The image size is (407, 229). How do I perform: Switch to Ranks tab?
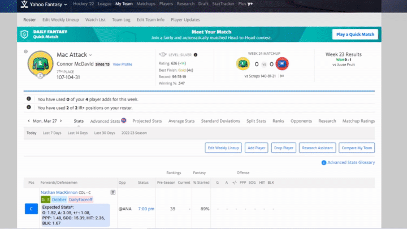click(x=278, y=121)
